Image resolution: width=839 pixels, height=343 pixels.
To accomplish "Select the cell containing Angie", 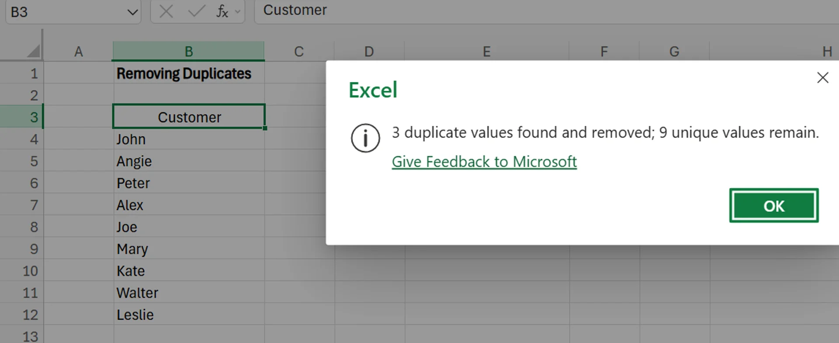I will (189, 161).
